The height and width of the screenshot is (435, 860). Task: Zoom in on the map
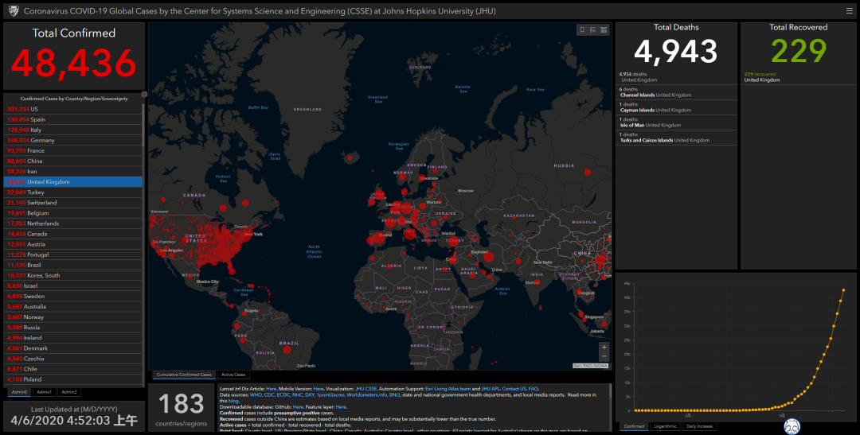pos(604,348)
